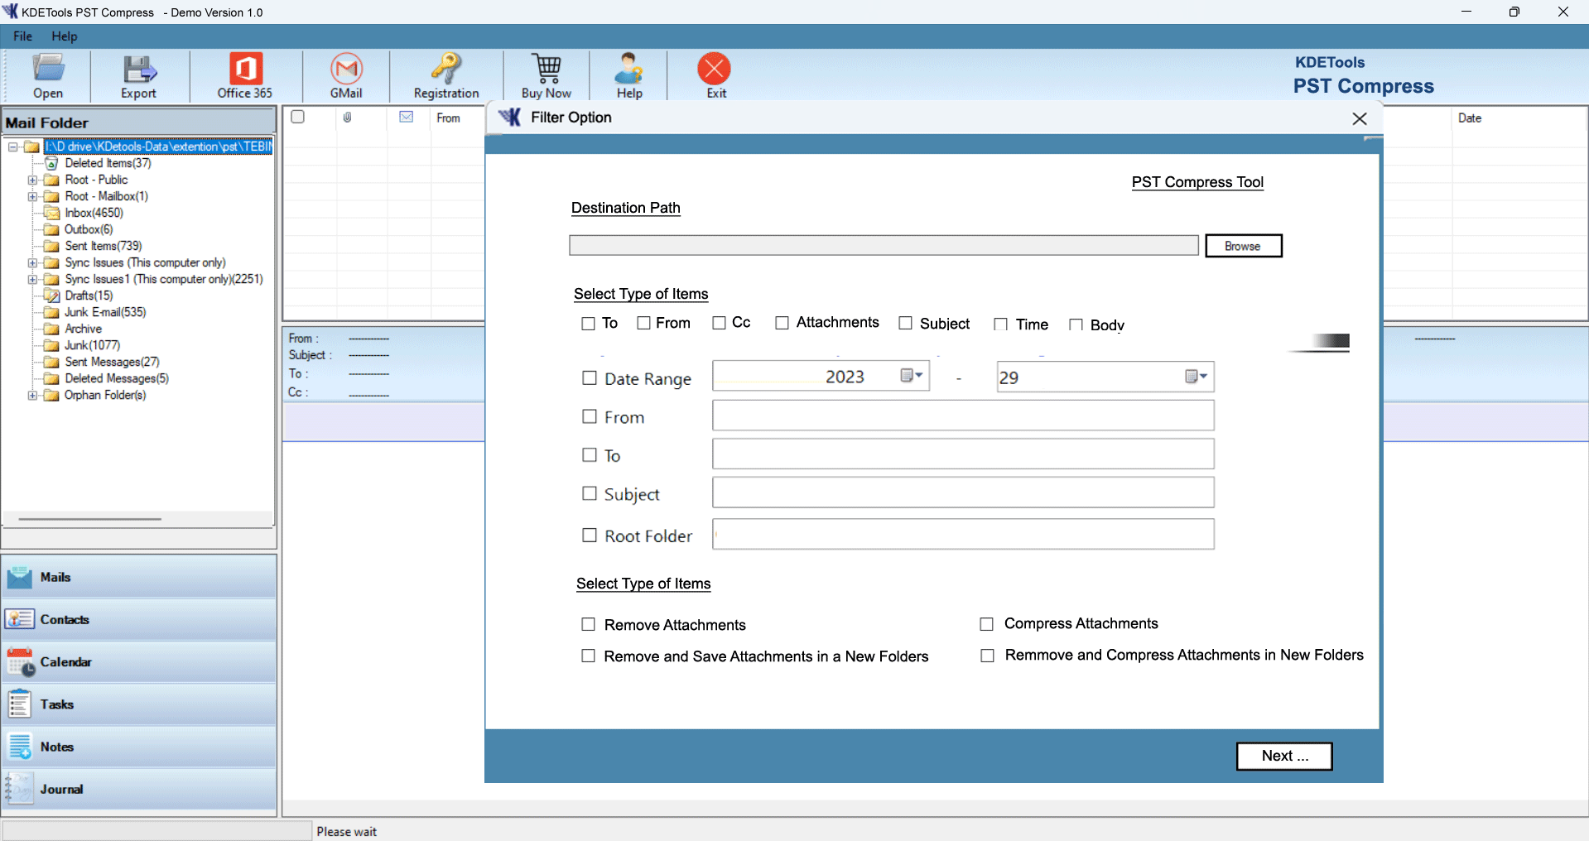Image resolution: width=1589 pixels, height=841 pixels.
Task: Open the start date calendar dropdown
Action: coord(912,376)
